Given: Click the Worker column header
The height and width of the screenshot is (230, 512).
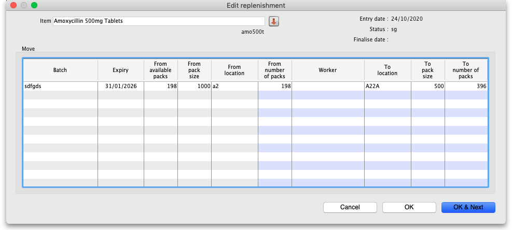Looking at the screenshot, I should pyautogui.click(x=327, y=70).
